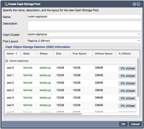Image resolution: width=144 pixels, height=129 pixels.
Task: Sort by the Size column header
Action: pyautogui.click(x=62, y=54)
